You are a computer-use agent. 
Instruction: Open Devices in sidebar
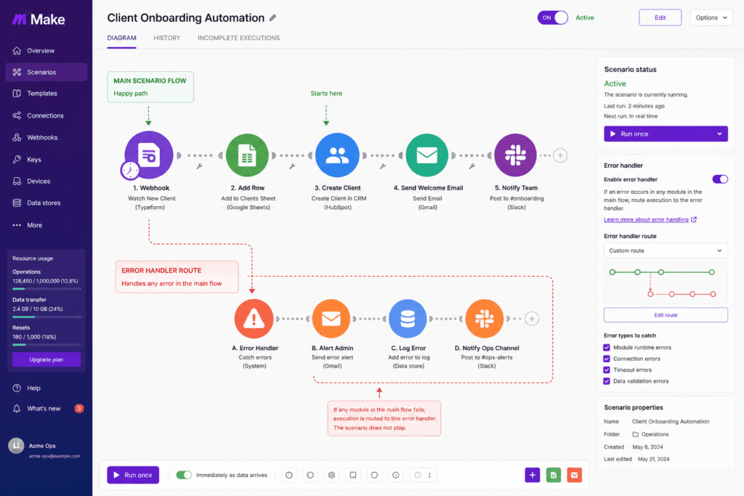tap(46, 181)
